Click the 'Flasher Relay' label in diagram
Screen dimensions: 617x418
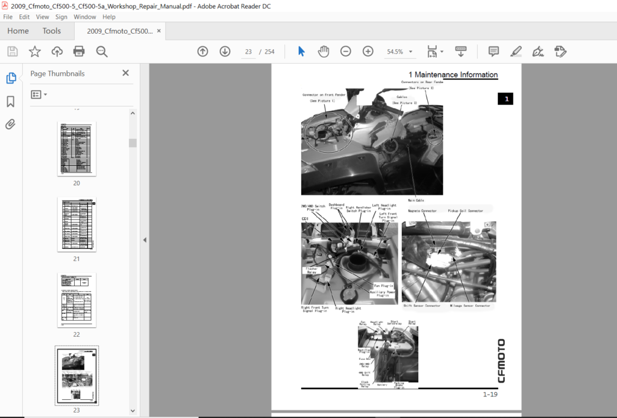[x=312, y=270]
